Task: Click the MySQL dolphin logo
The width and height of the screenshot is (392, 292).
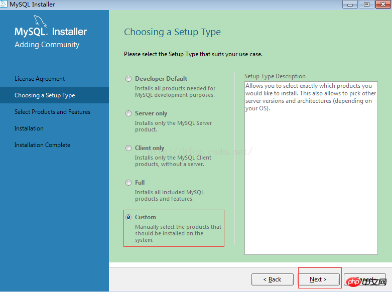Action: point(40,21)
